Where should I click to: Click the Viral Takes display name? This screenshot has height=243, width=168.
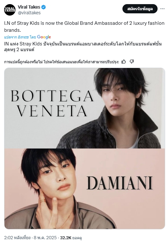click(x=29, y=7)
